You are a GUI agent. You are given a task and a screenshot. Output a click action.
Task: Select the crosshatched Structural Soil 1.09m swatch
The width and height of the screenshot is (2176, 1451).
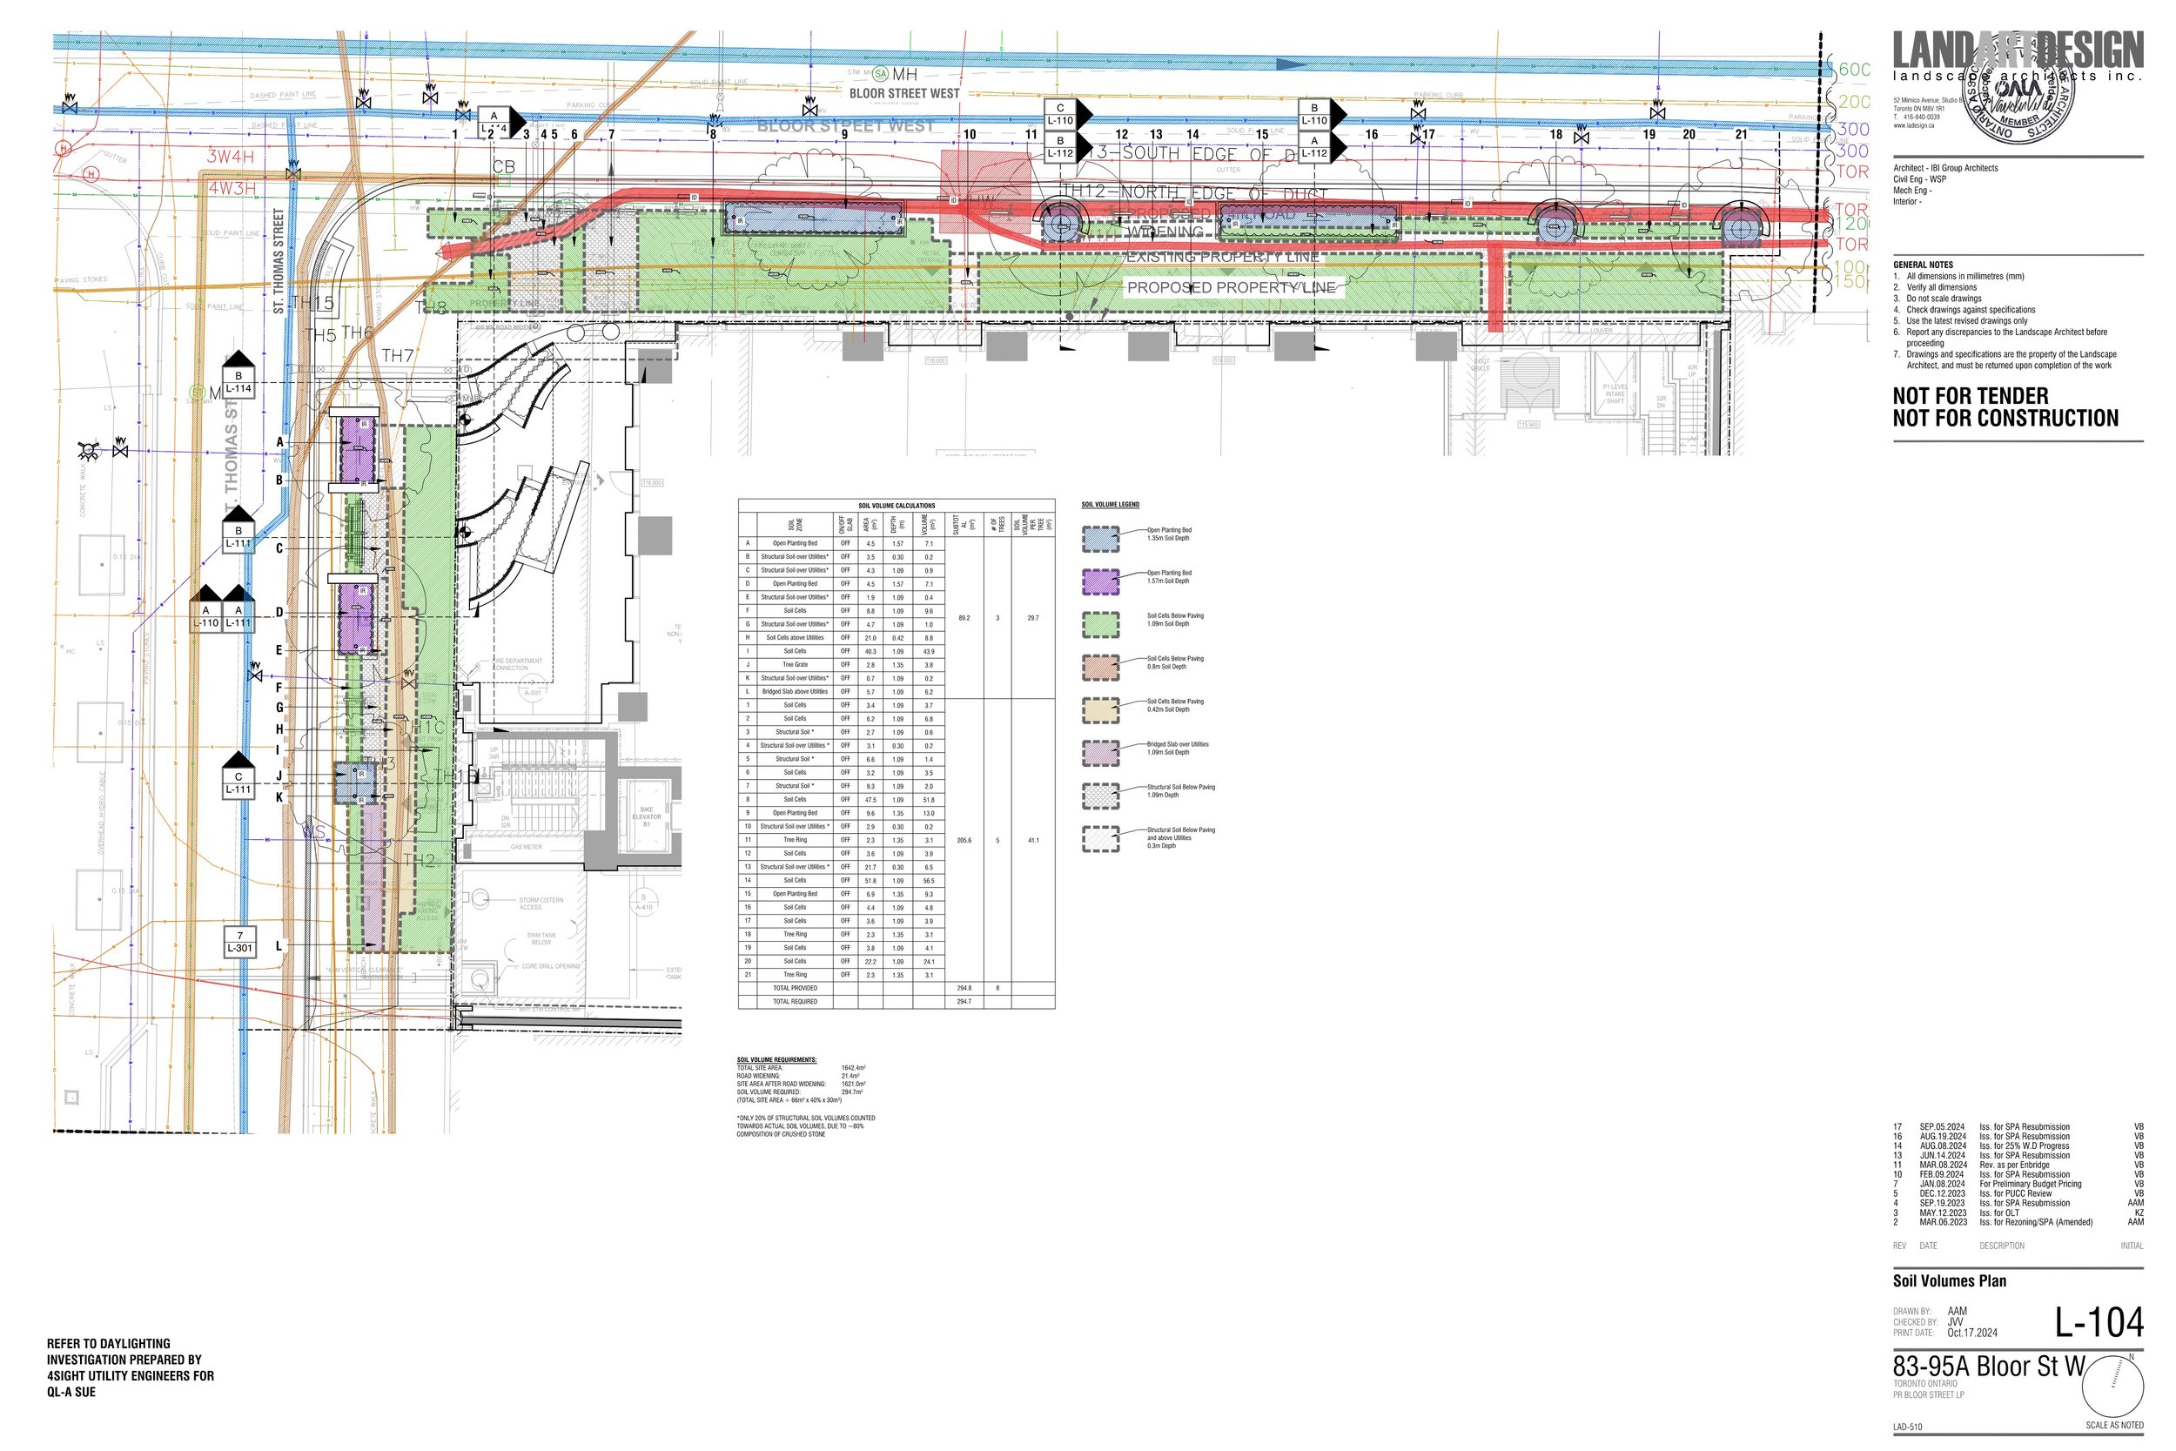1101,795
